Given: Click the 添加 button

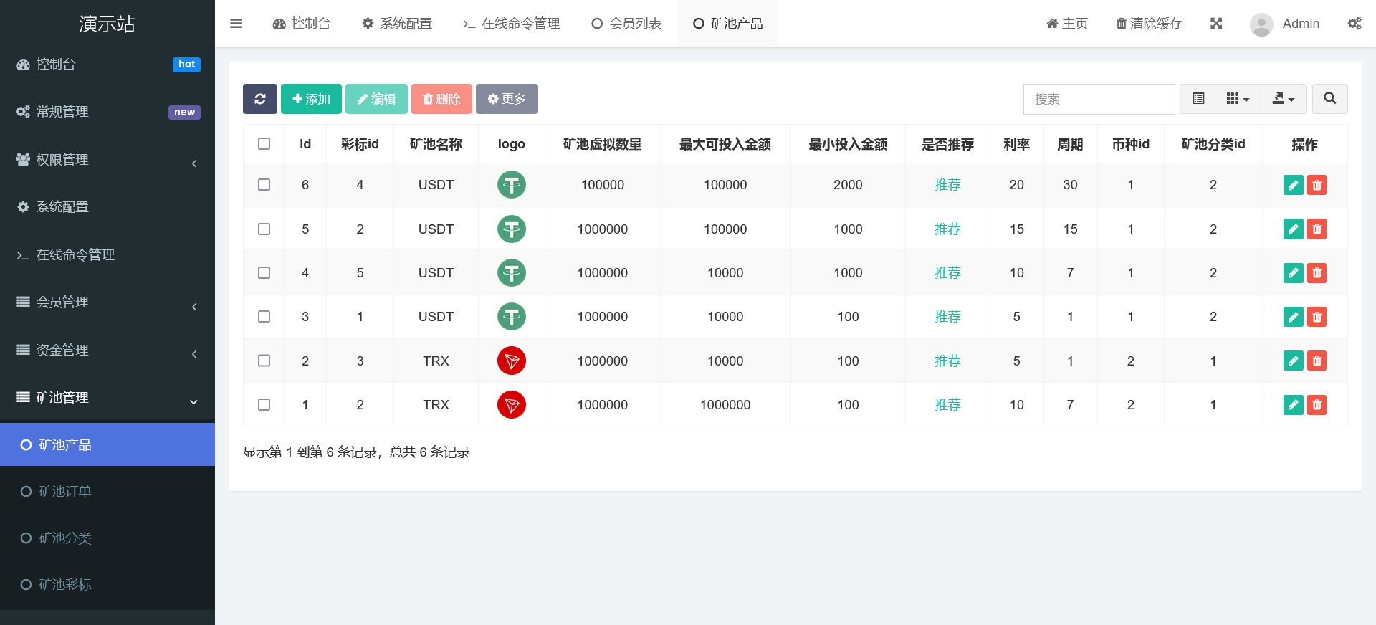Looking at the screenshot, I should tap(311, 99).
